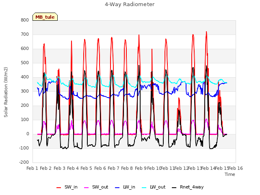Click the Time axis label

coord(230,174)
